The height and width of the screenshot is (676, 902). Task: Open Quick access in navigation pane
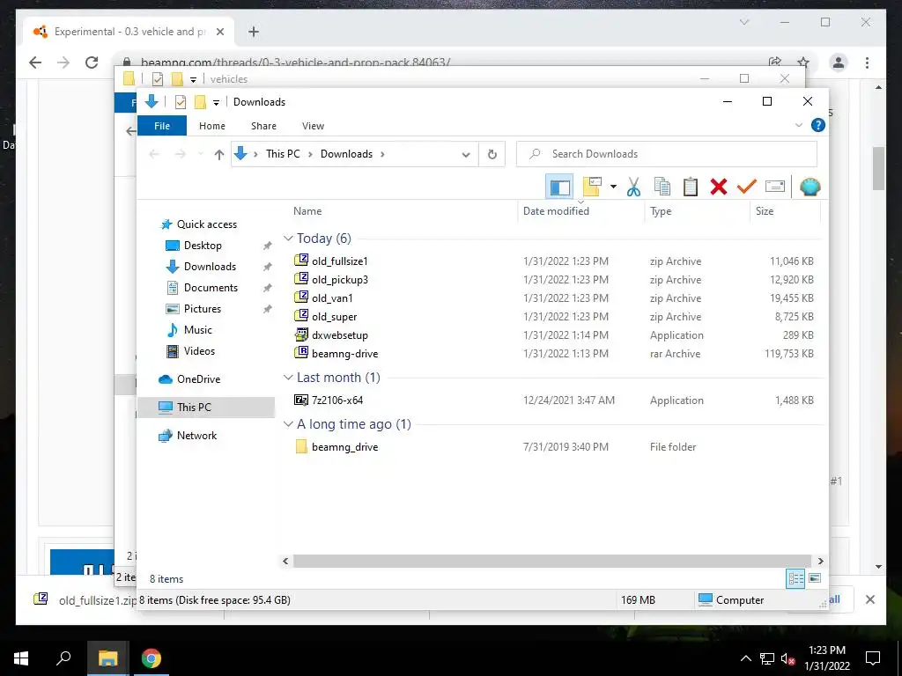[x=206, y=224]
